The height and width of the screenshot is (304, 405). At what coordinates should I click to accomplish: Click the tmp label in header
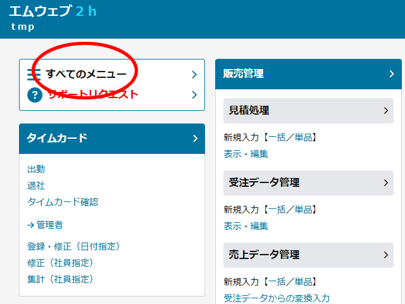coord(23,27)
